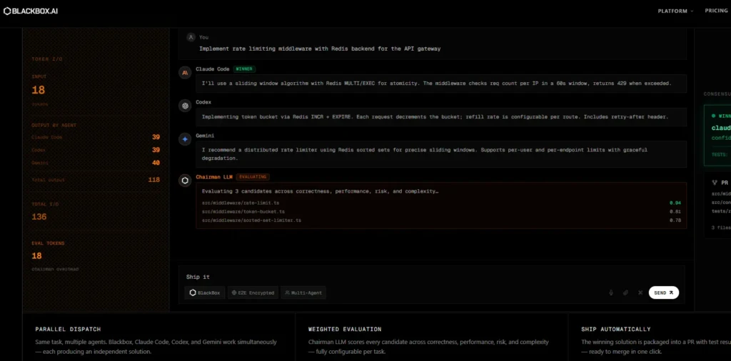The image size is (731, 361).
Task: Click the Chairman LLM name label
Action: pyautogui.click(x=214, y=177)
